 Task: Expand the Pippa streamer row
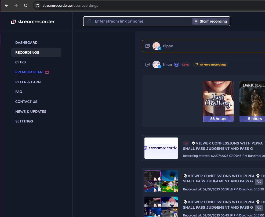click(x=204, y=46)
